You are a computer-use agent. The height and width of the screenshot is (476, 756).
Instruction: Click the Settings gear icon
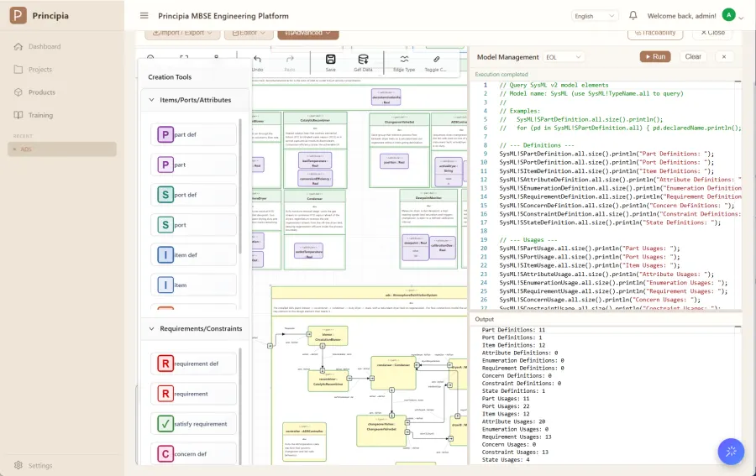tap(18, 465)
